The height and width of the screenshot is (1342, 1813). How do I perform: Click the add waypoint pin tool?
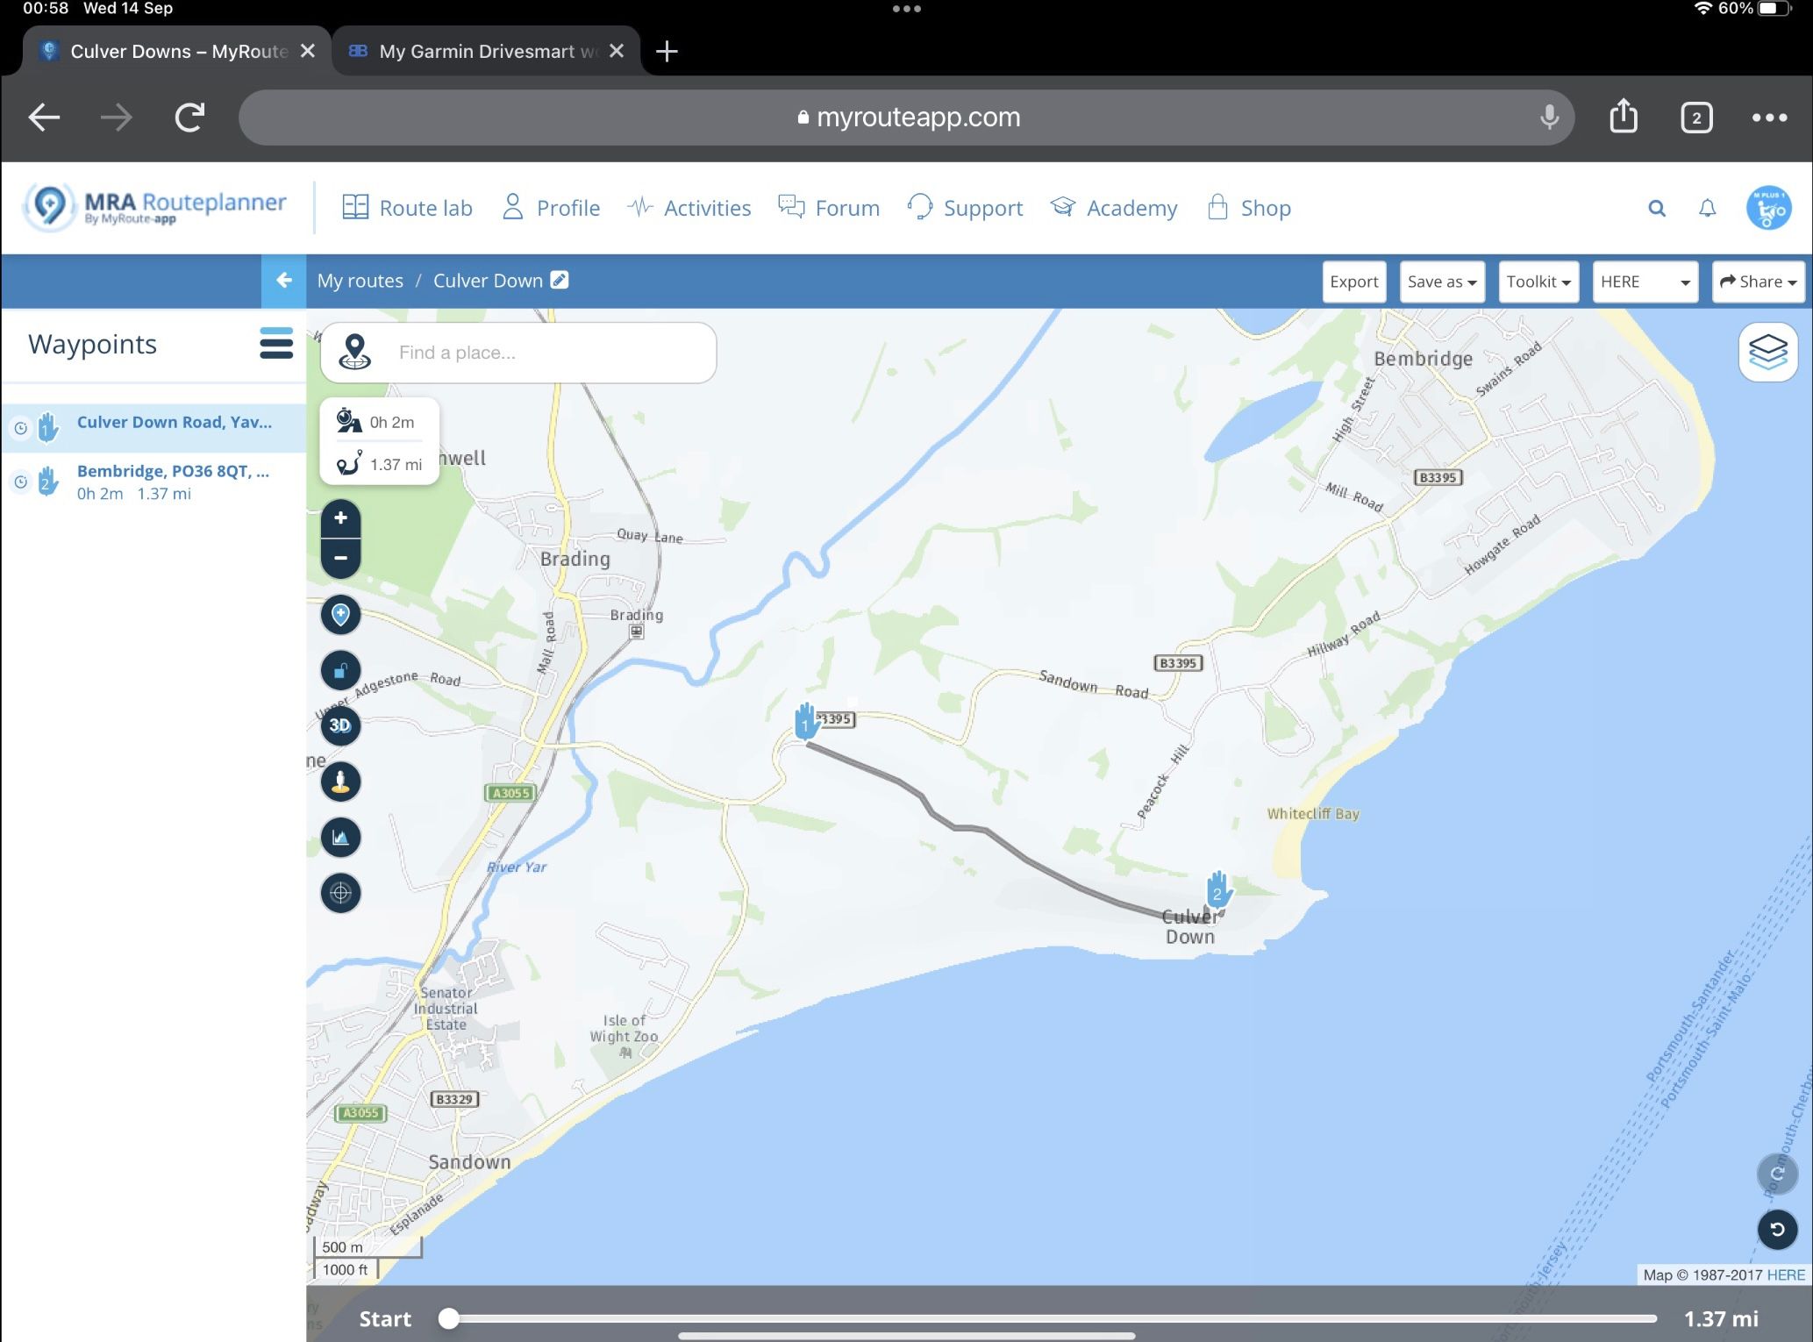pyautogui.click(x=340, y=615)
